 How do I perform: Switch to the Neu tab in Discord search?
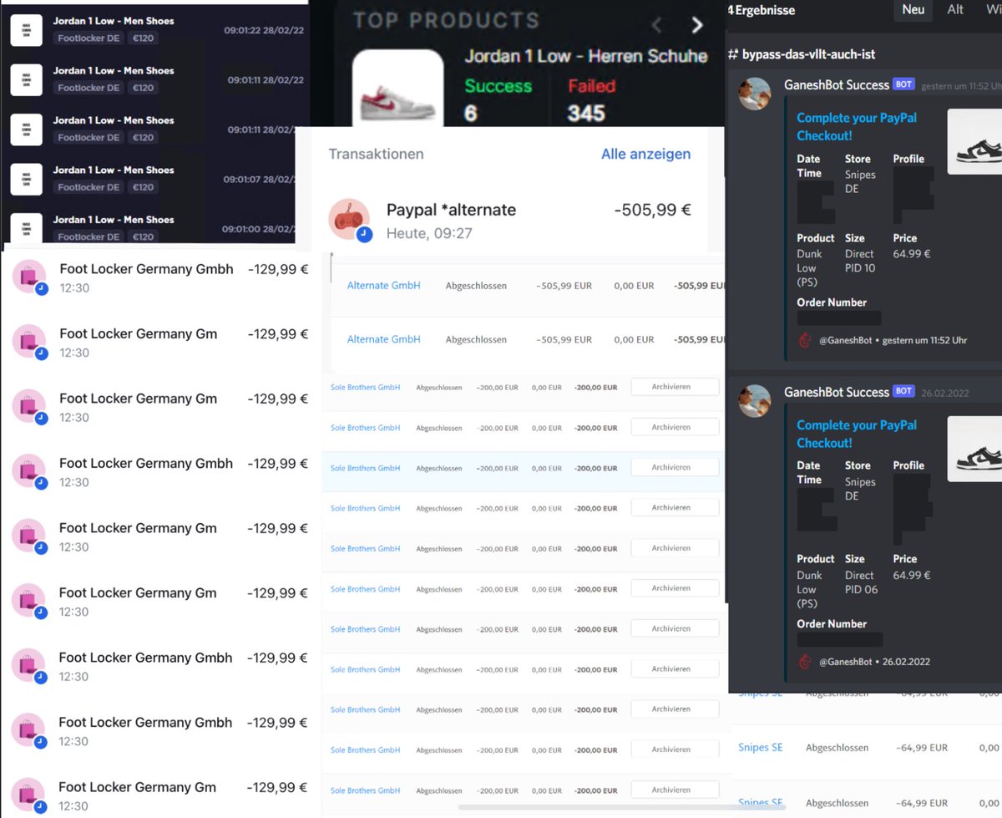pyautogui.click(x=913, y=9)
